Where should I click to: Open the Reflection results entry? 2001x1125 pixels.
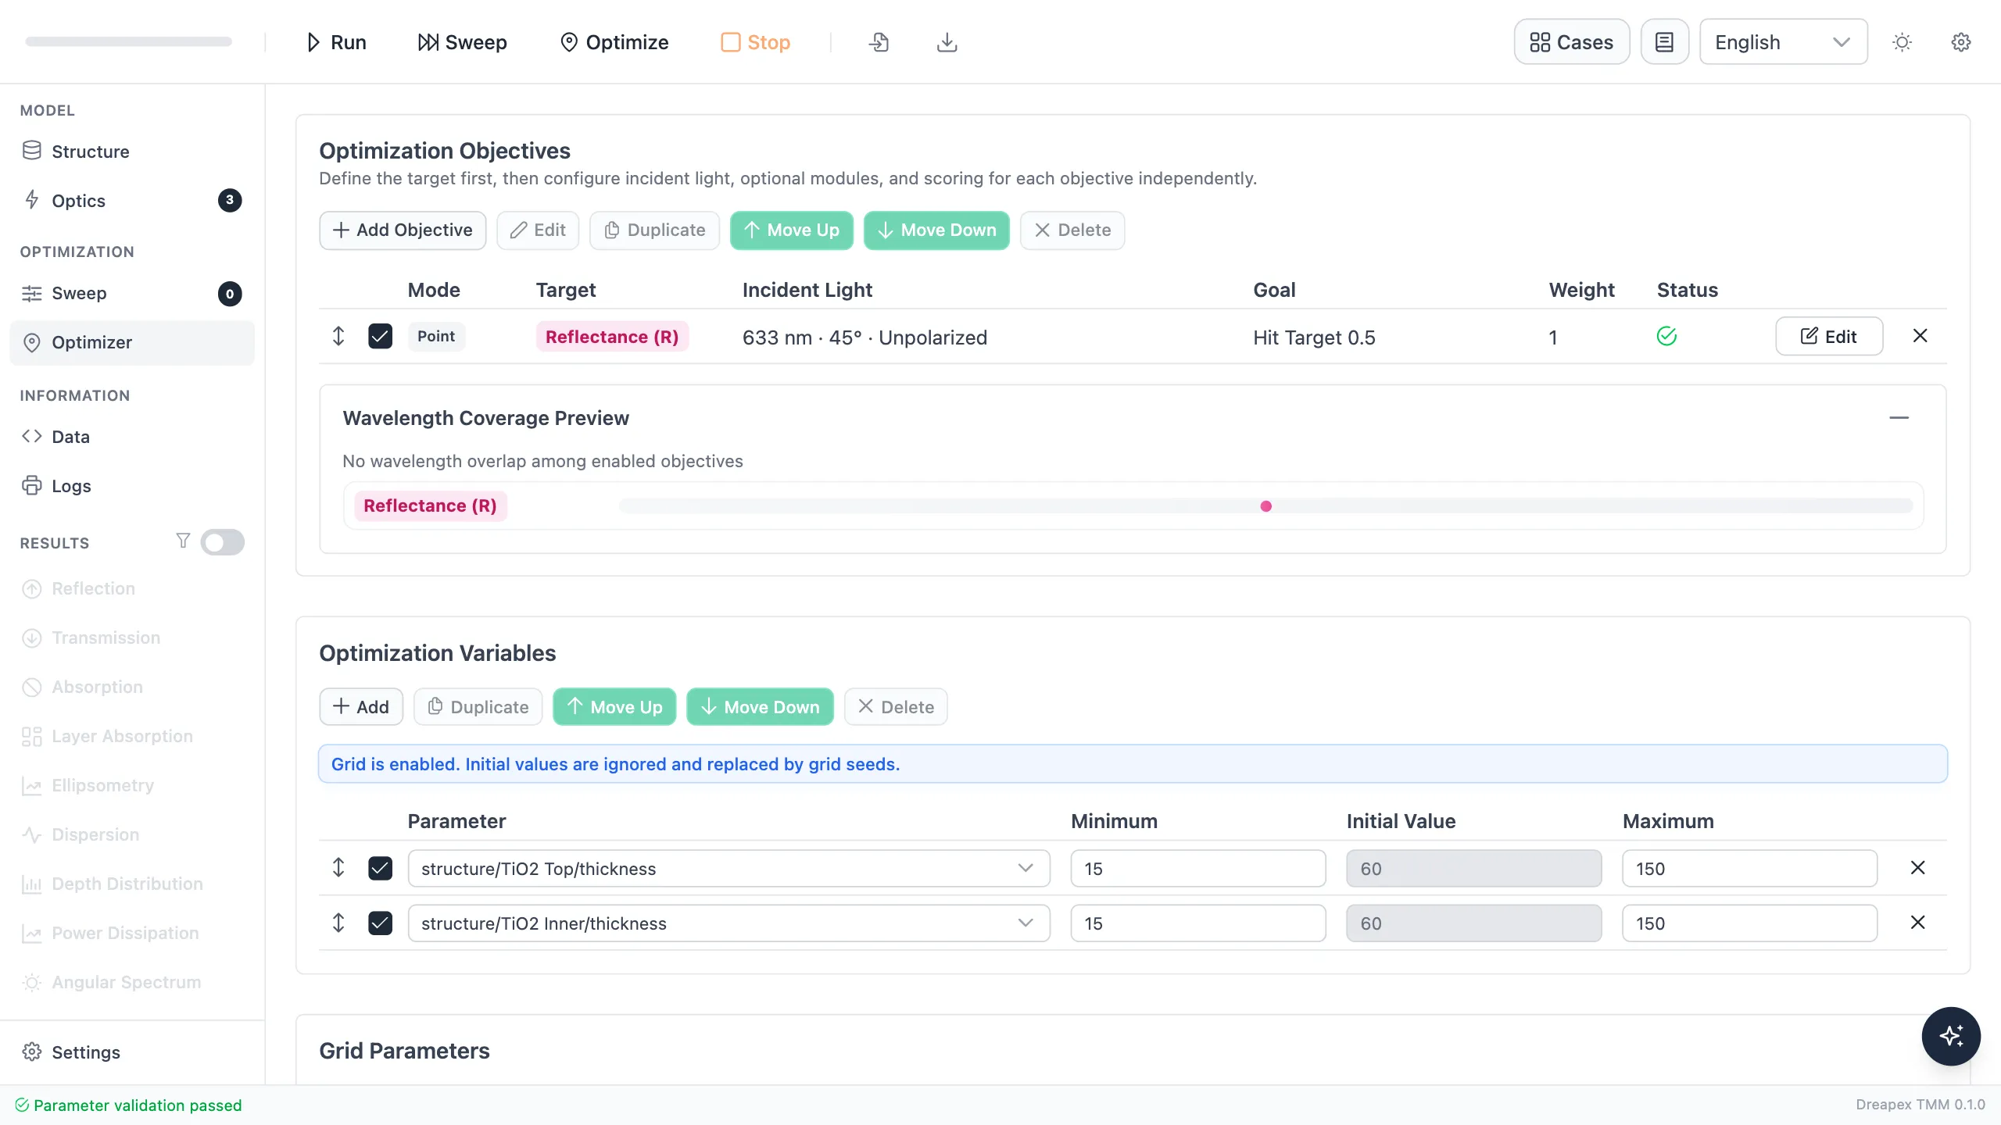pos(132,588)
